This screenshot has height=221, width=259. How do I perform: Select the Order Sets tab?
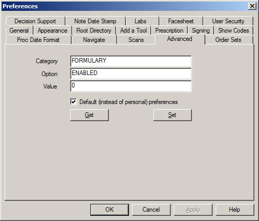pyautogui.click(x=228, y=40)
